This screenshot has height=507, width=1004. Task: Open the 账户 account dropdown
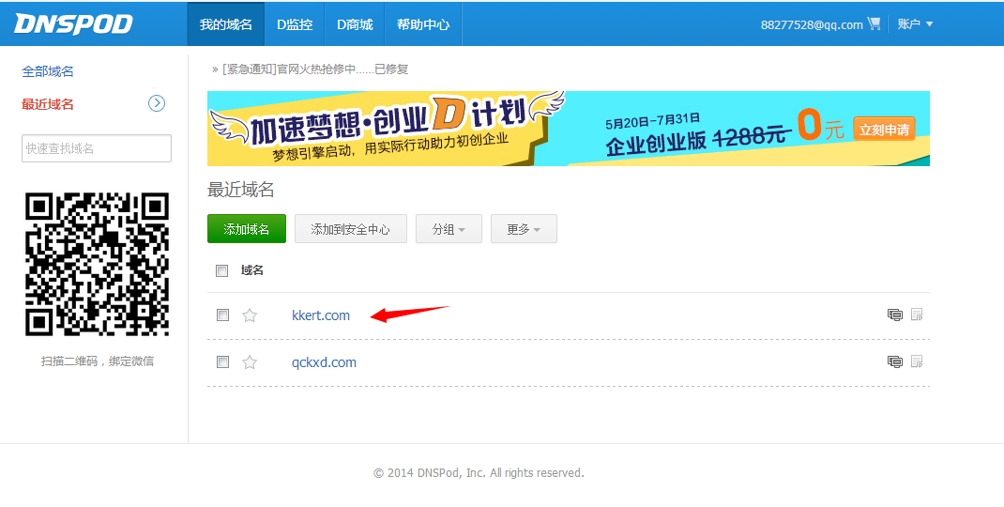click(915, 23)
